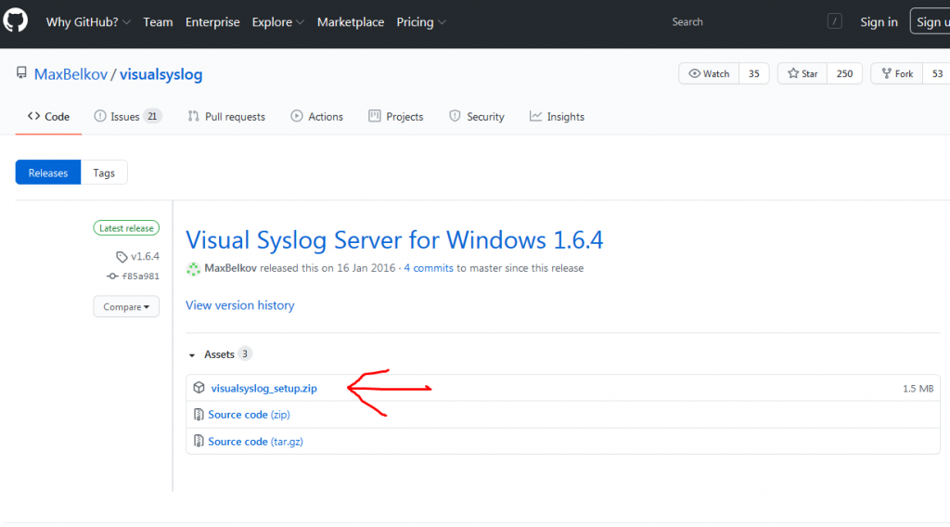The height and width of the screenshot is (527, 950).
Task: Fork the repository
Action: (897, 73)
